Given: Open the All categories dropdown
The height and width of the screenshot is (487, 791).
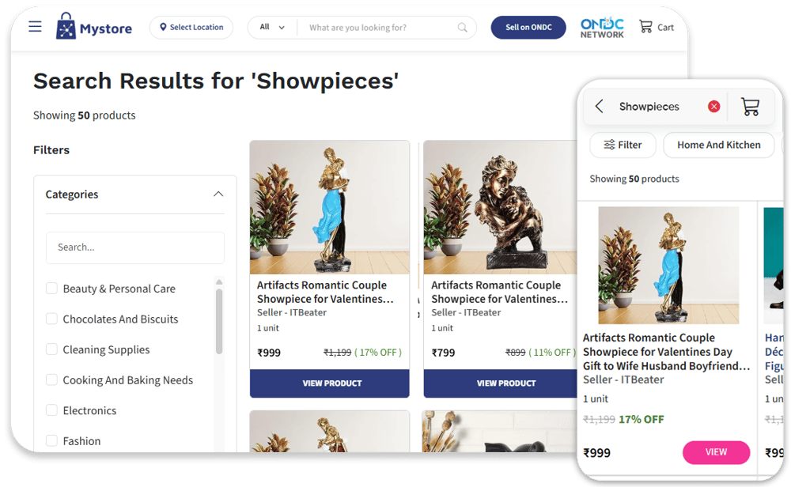Looking at the screenshot, I should (x=272, y=27).
